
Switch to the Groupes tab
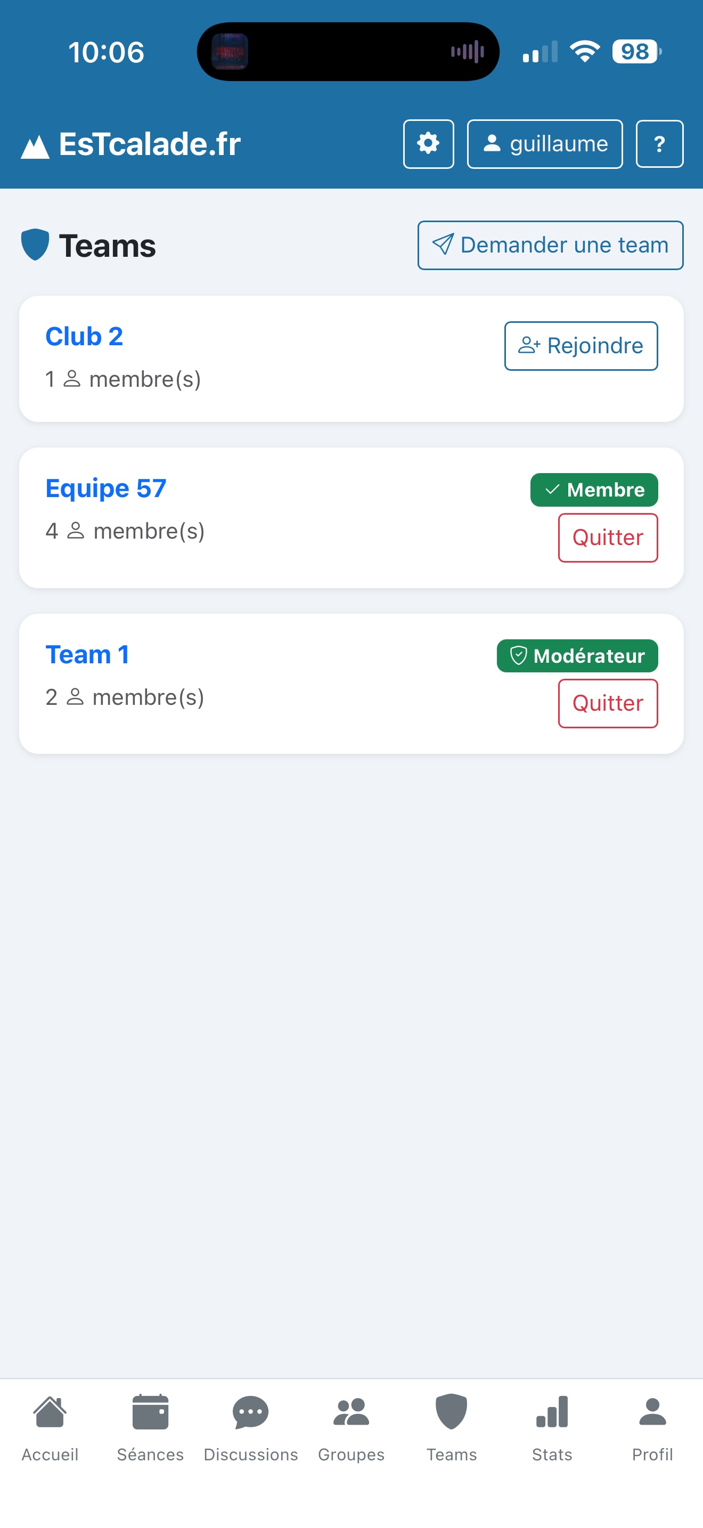pos(351,1427)
